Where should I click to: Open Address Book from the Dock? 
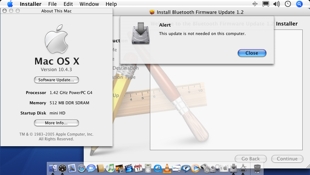click(x=101, y=168)
